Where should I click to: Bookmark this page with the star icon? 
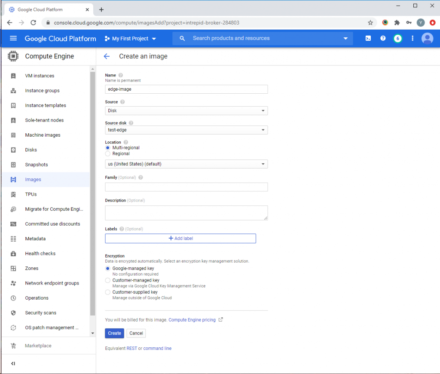click(370, 23)
